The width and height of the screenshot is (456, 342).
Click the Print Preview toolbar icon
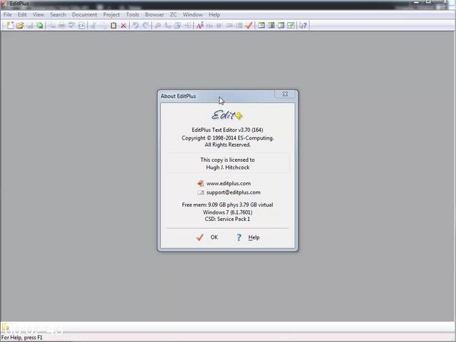point(62,26)
